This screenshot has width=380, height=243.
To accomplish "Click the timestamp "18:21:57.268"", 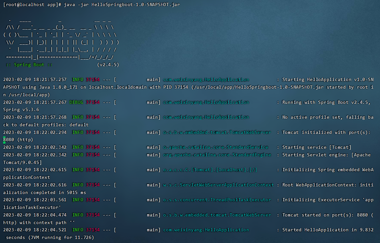I will pos(50,117).
